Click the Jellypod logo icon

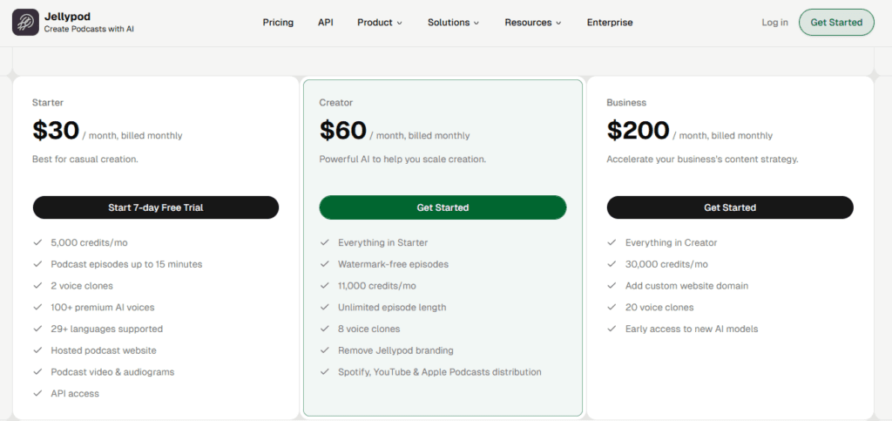pos(25,23)
